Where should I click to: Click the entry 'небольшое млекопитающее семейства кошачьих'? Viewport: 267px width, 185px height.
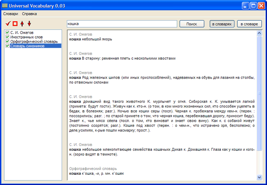[x=162, y=152]
